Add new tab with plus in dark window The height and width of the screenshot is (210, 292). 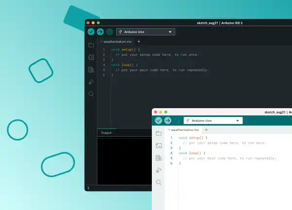pyautogui.click(x=139, y=42)
